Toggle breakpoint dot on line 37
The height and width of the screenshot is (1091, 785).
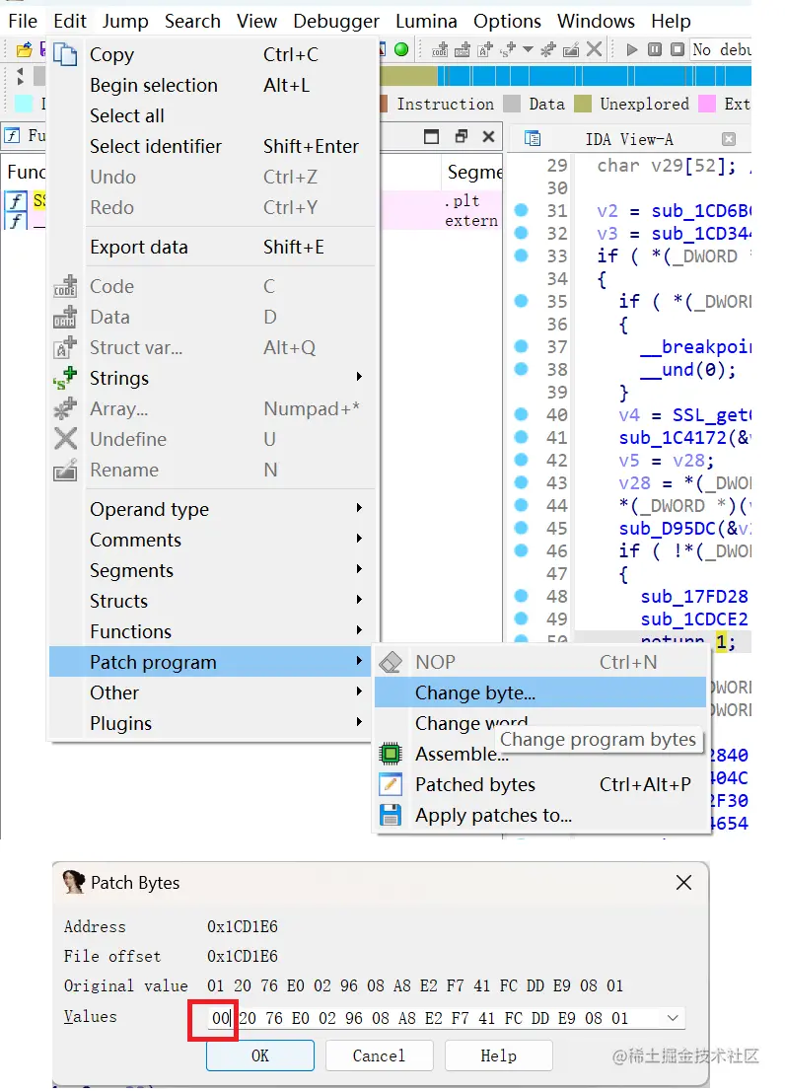(521, 346)
